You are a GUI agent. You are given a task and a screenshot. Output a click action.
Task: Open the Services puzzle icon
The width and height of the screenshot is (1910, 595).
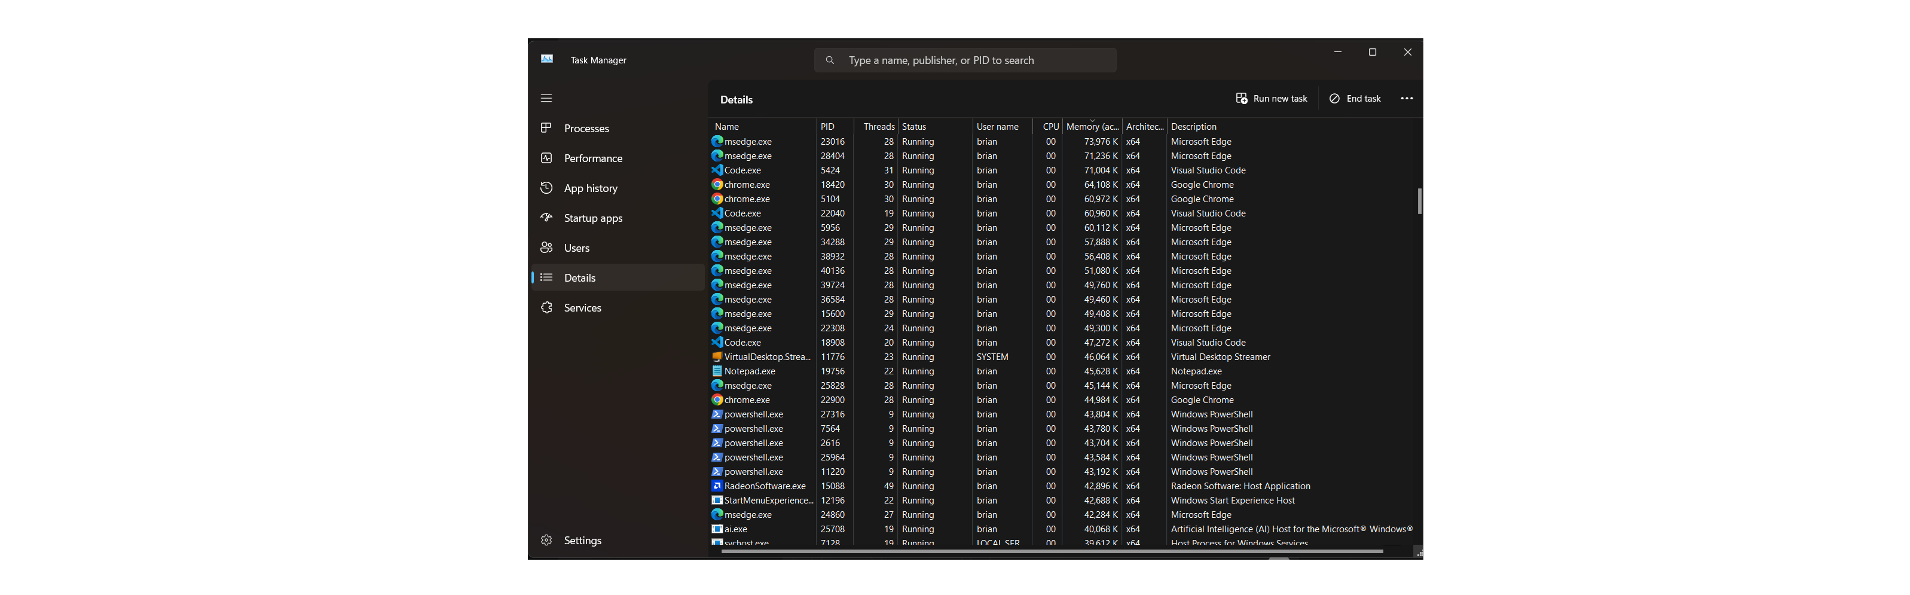[546, 307]
